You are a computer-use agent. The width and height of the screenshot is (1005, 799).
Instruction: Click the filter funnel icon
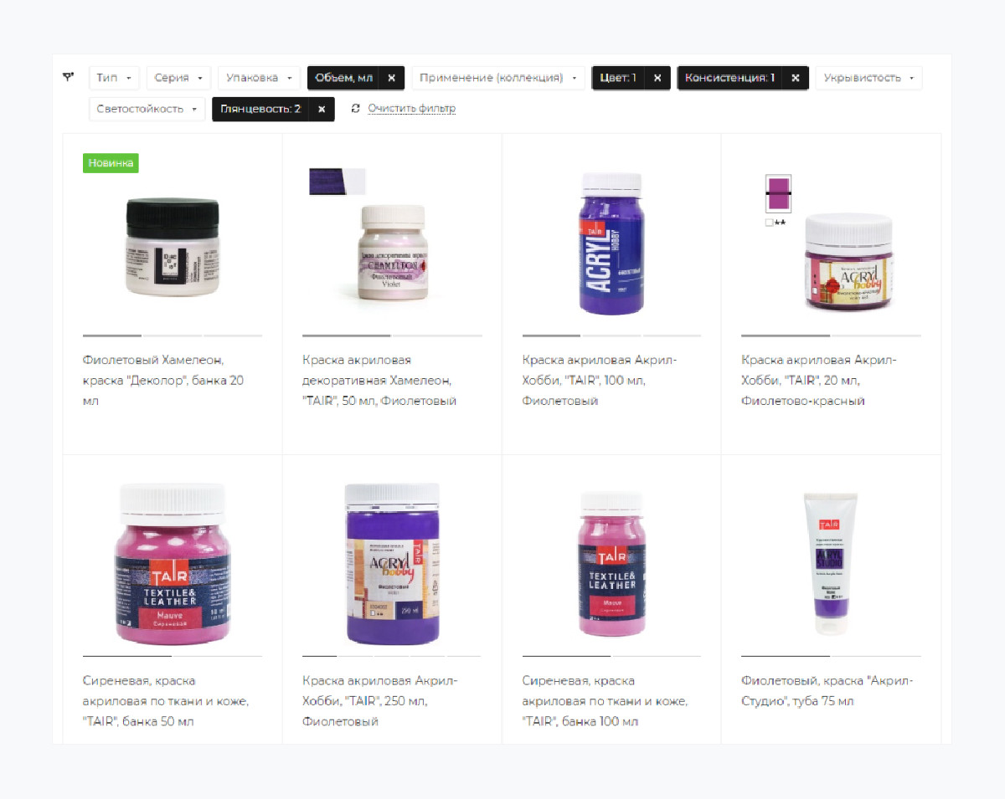coord(69,77)
